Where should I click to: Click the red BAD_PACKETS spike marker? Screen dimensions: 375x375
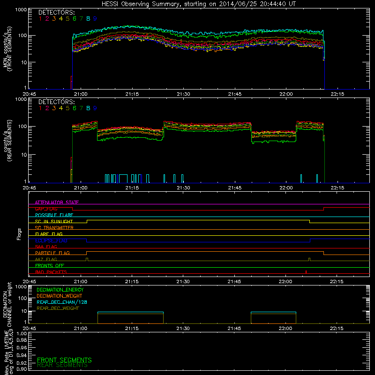pos(306,272)
